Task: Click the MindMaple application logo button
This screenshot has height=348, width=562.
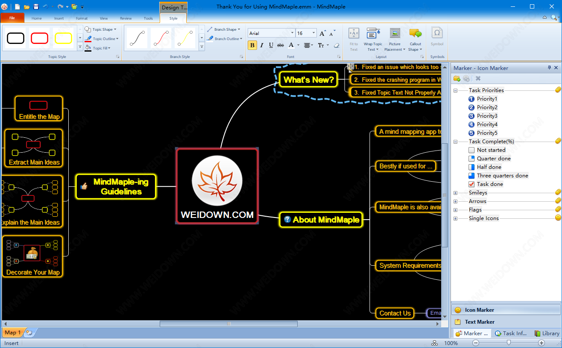Action: pos(5,6)
